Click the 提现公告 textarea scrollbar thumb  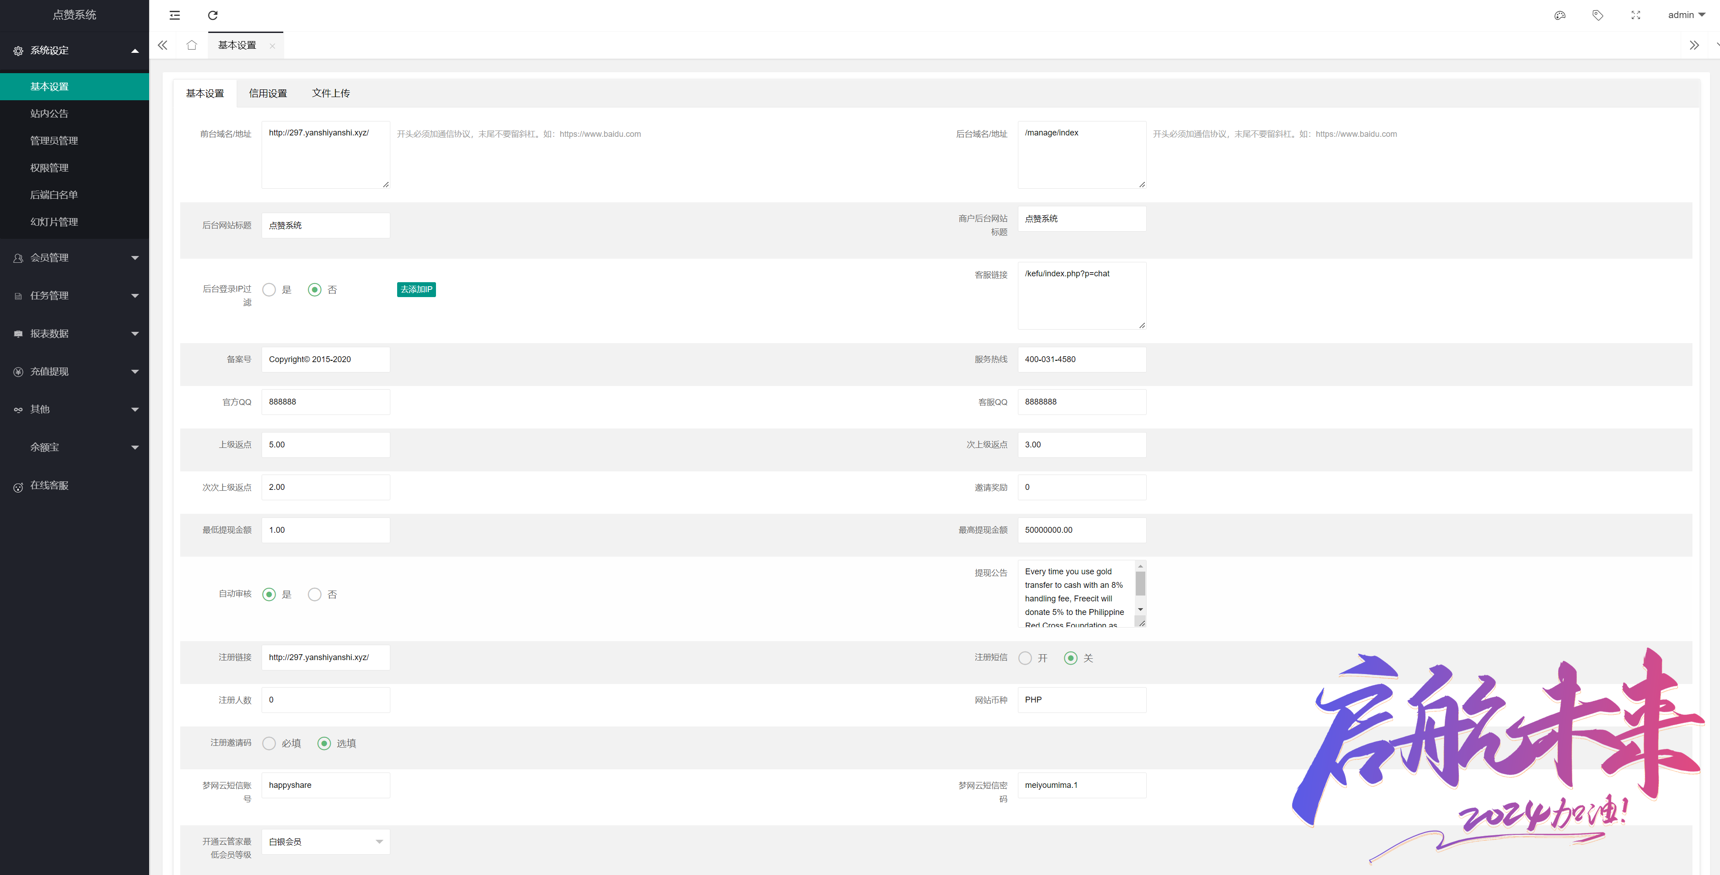1140,583
